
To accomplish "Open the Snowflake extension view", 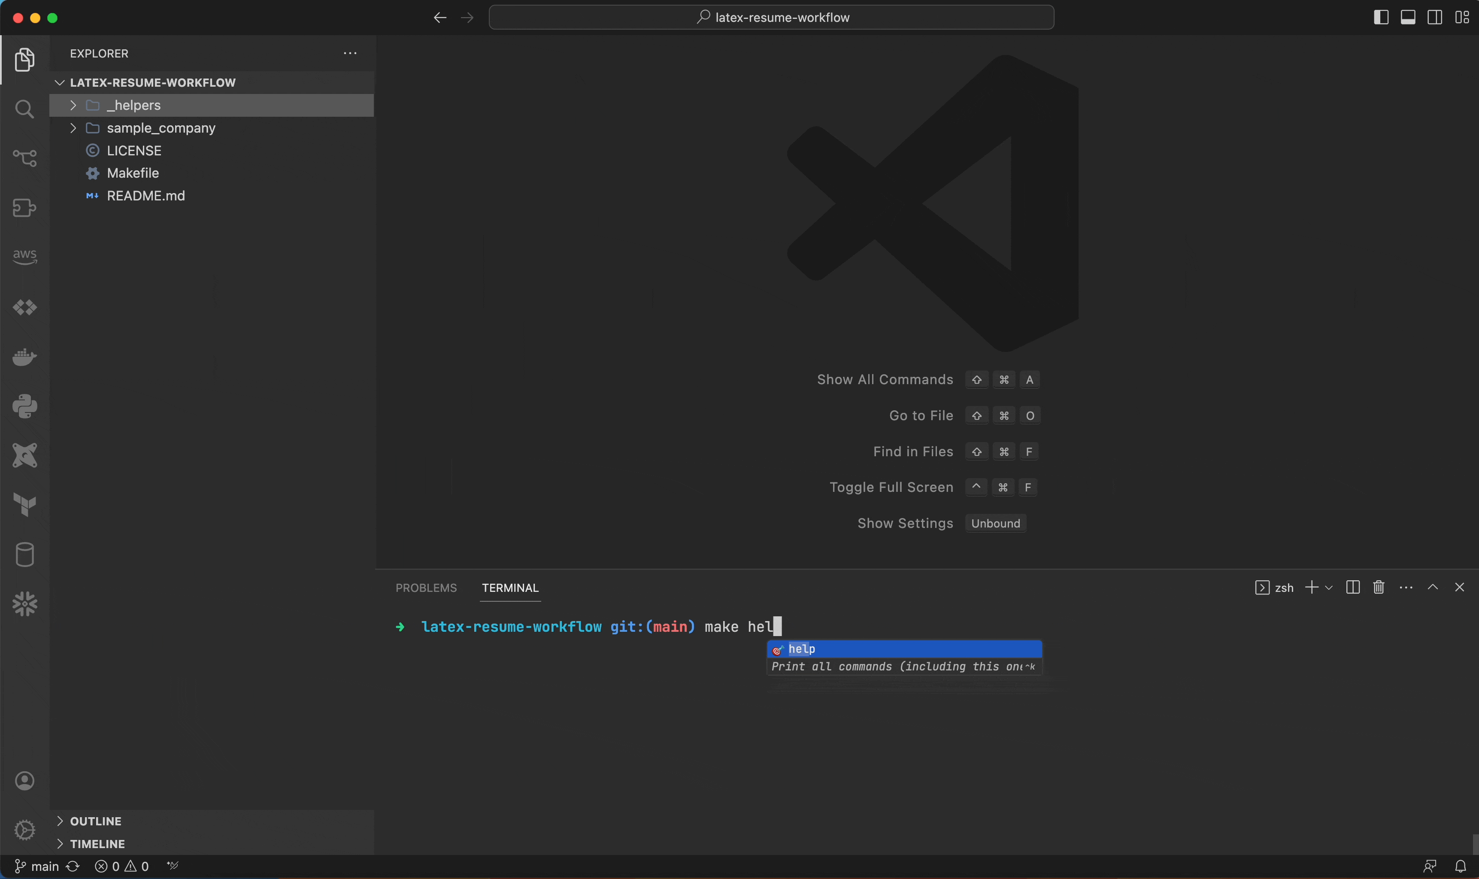I will tap(24, 604).
